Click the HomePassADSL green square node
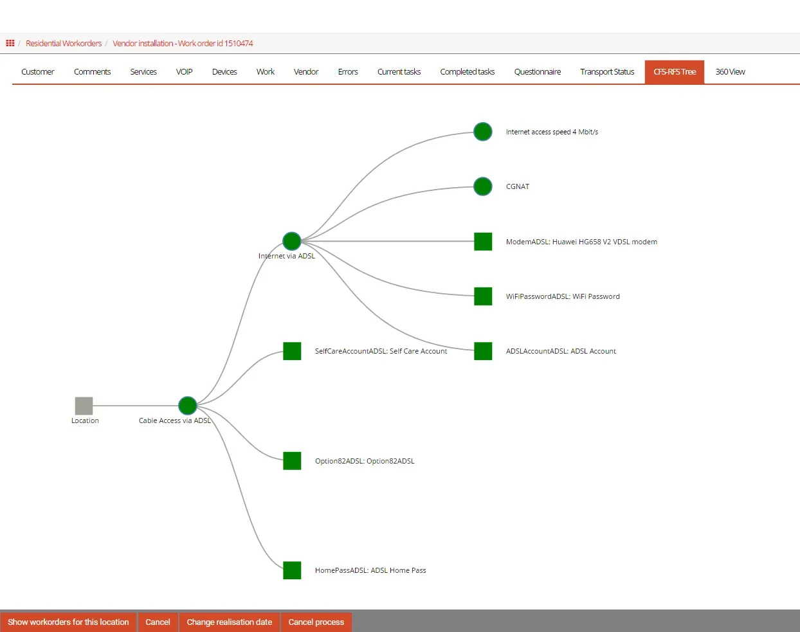The image size is (800, 632). (x=292, y=570)
